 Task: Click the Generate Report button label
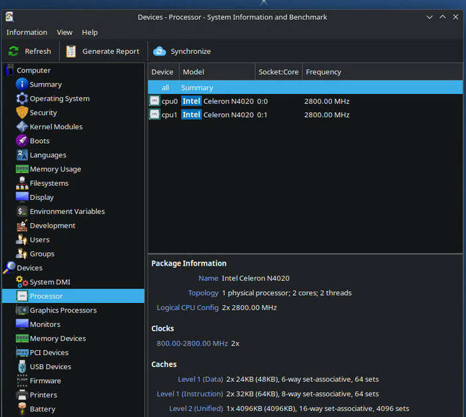pos(111,51)
